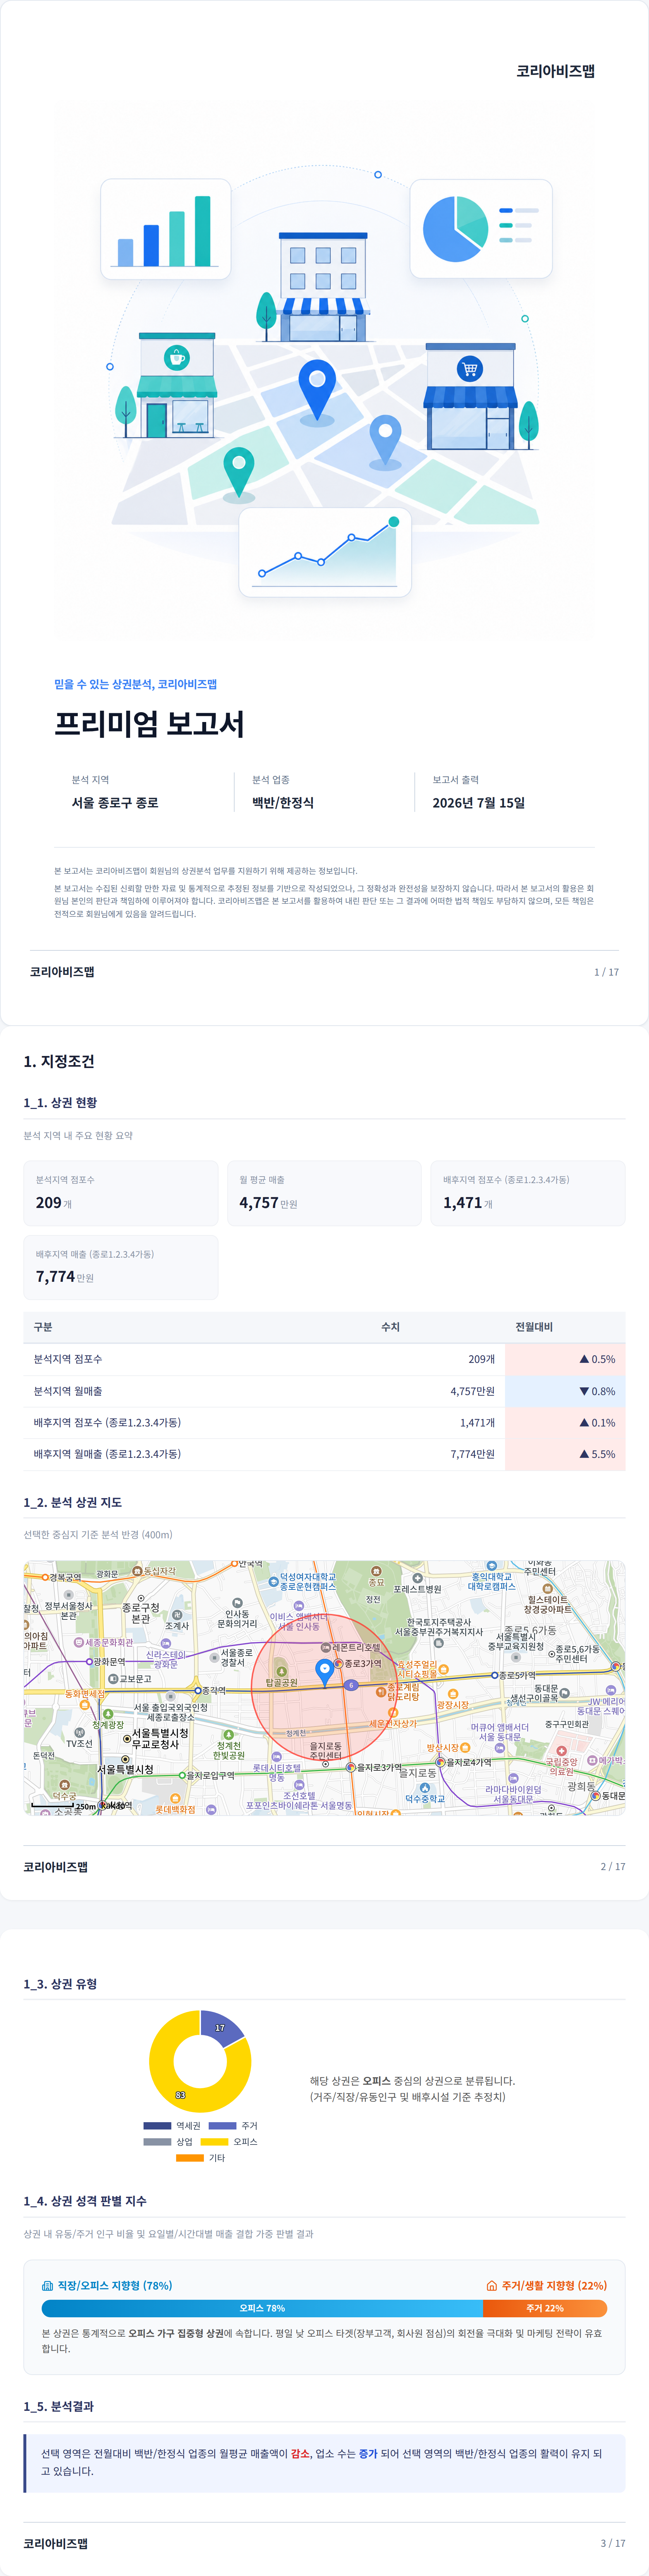The width and height of the screenshot is (649, 2576).
Task: Select the 국립중앙의료원 hospital icon
Action: tap(561, 1751)
